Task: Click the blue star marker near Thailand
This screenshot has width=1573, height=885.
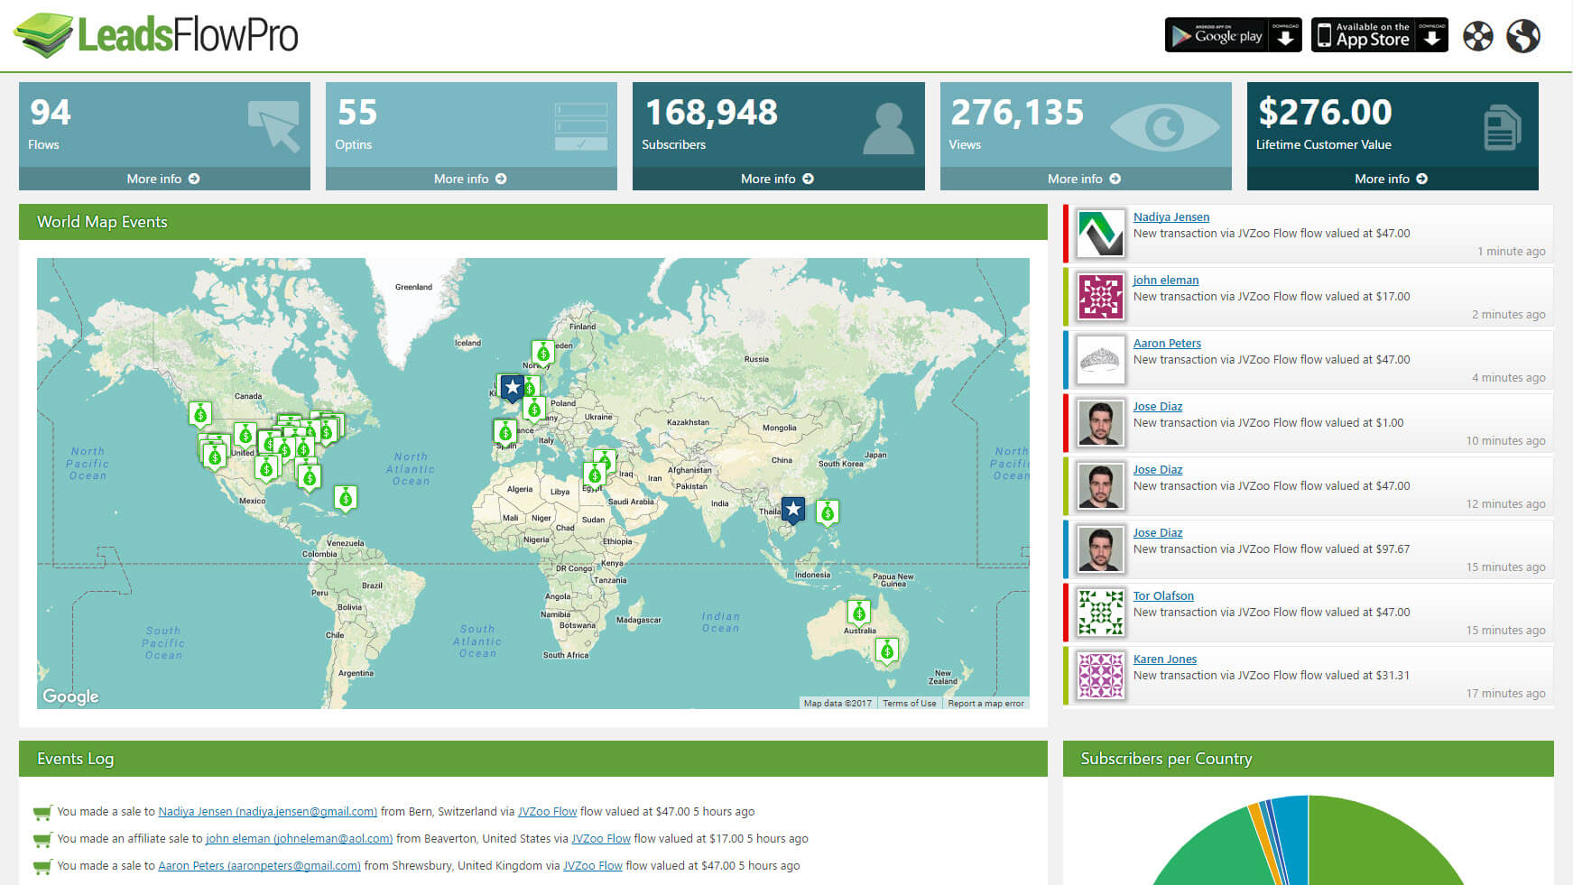Action: coord(792,510)
